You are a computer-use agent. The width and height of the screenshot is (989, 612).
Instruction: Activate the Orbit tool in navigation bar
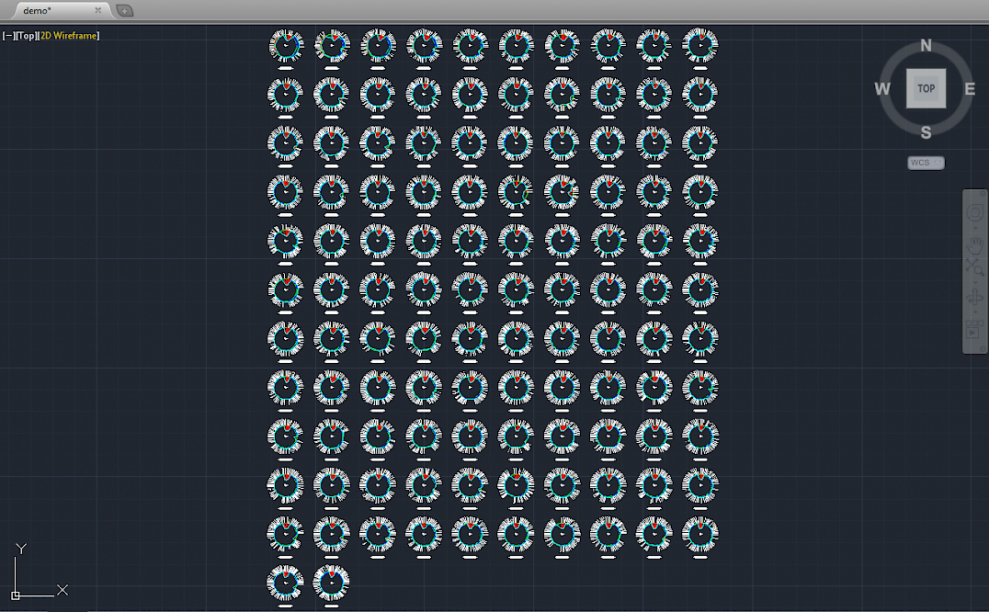pos(974,297)
